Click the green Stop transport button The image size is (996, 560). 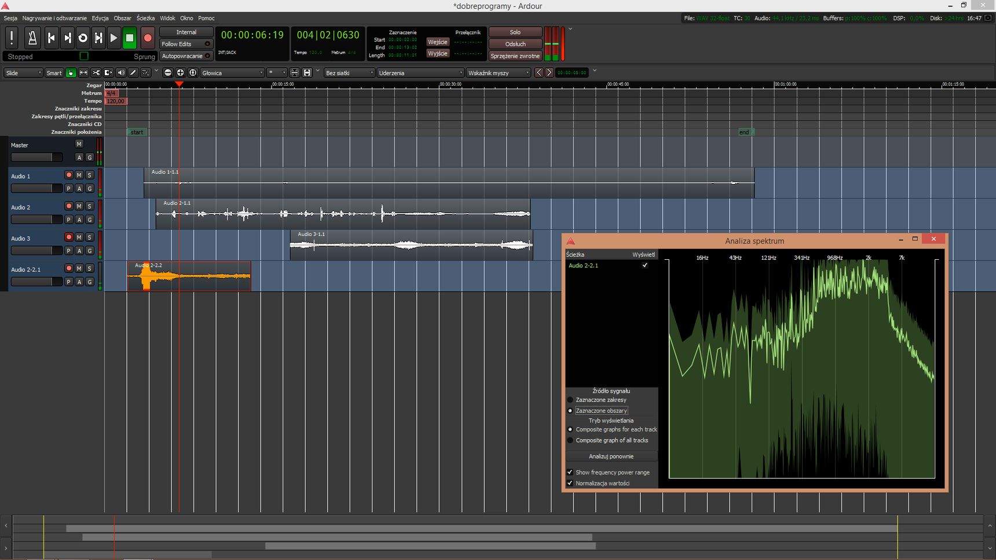[130, 38]
